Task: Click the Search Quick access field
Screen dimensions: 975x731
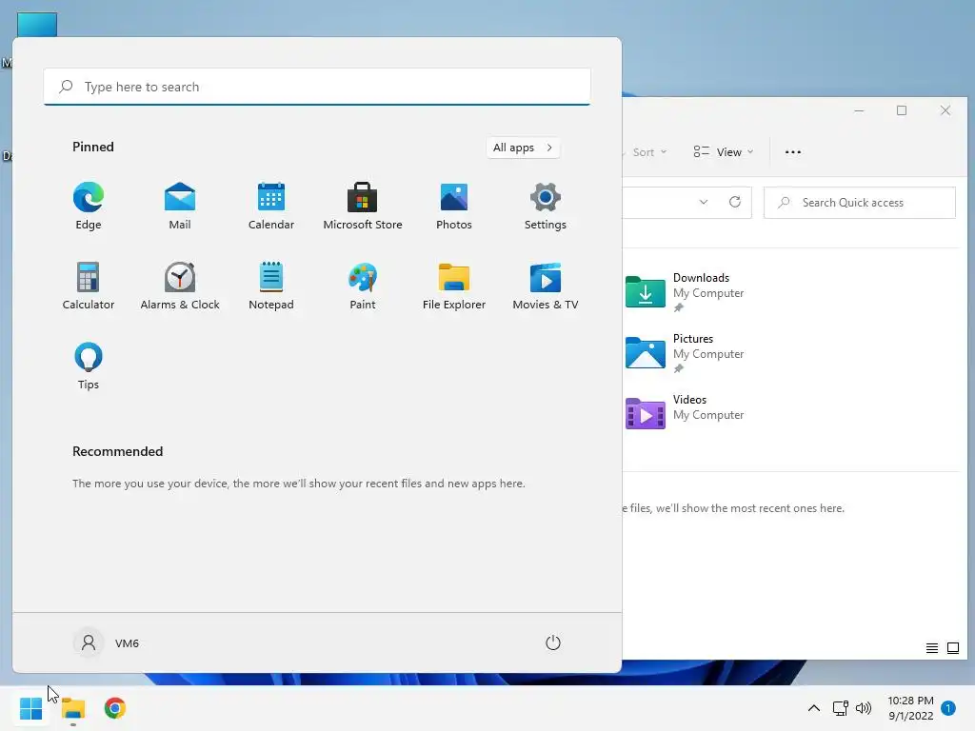Action: (860, 203)
